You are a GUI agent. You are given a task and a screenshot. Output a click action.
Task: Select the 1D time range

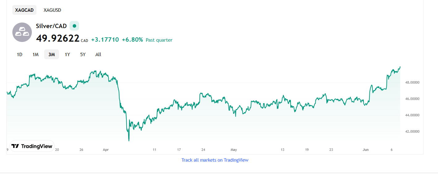pos(19,55)
